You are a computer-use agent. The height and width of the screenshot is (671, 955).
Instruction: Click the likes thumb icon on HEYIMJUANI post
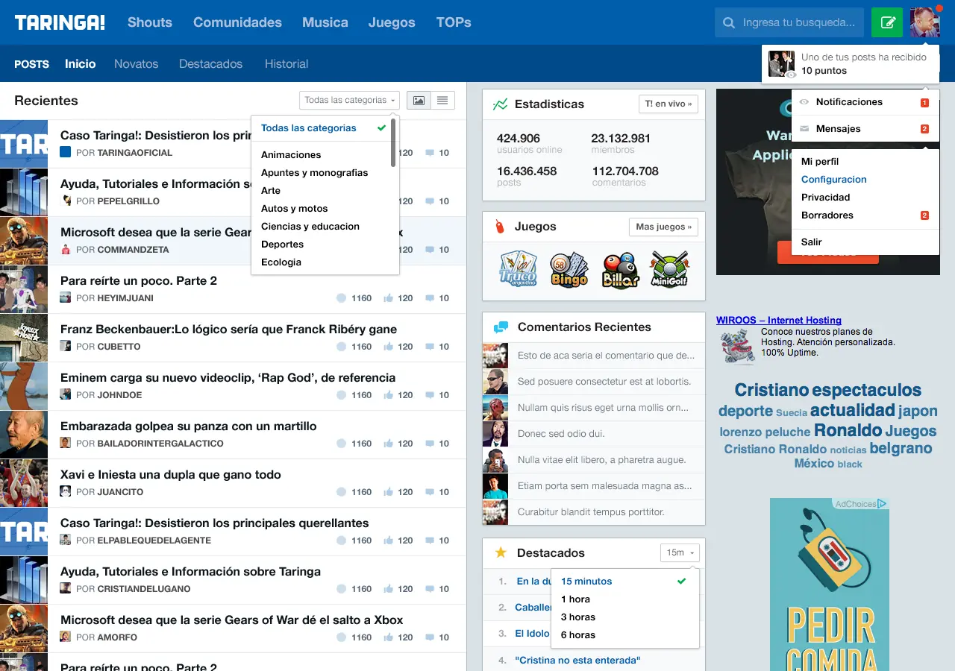point(388,298)
